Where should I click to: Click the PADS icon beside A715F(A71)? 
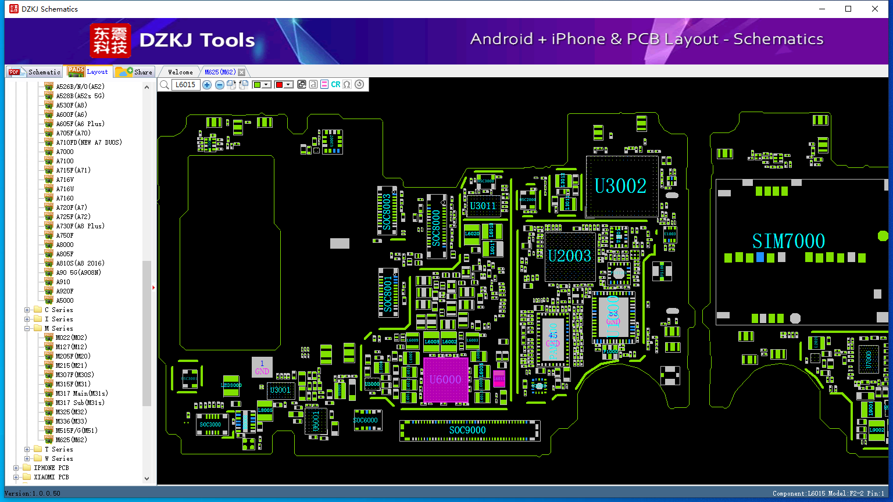click(x=49, y=170)
